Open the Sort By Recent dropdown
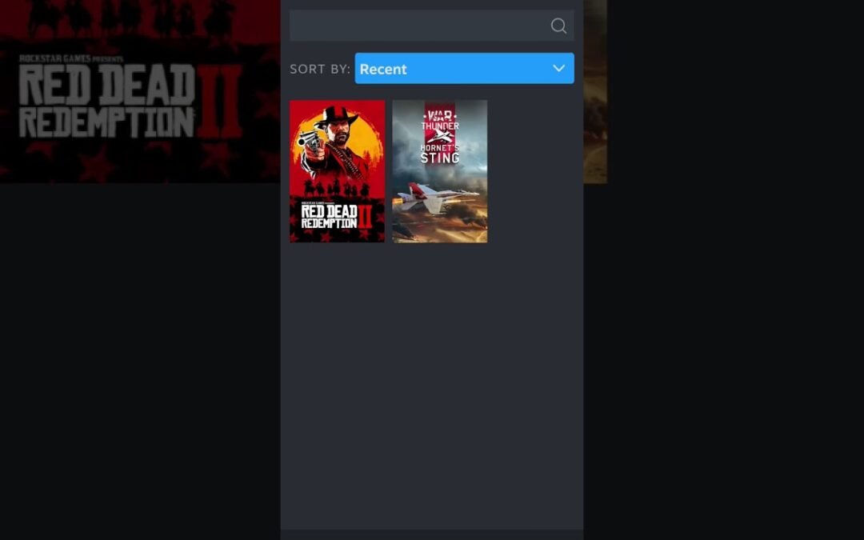Viewport: 864px width, 540px height. coord(464,68)
